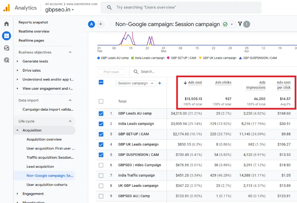The width and height of the screenshot is (297, 203).
Task: Open Acquisition overview report
Action: tap(44, 139)
